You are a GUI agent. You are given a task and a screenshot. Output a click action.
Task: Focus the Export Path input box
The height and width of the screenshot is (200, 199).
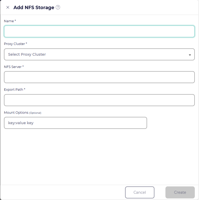tap(99, 100)
